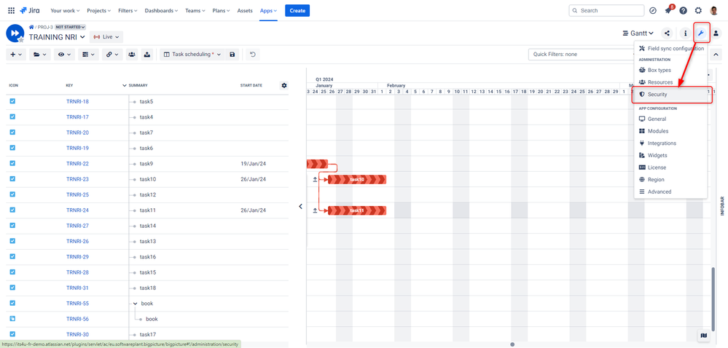Click the person icon next to wrench
The height and width of the screenshot is (348, 728).
pos(716,33)
